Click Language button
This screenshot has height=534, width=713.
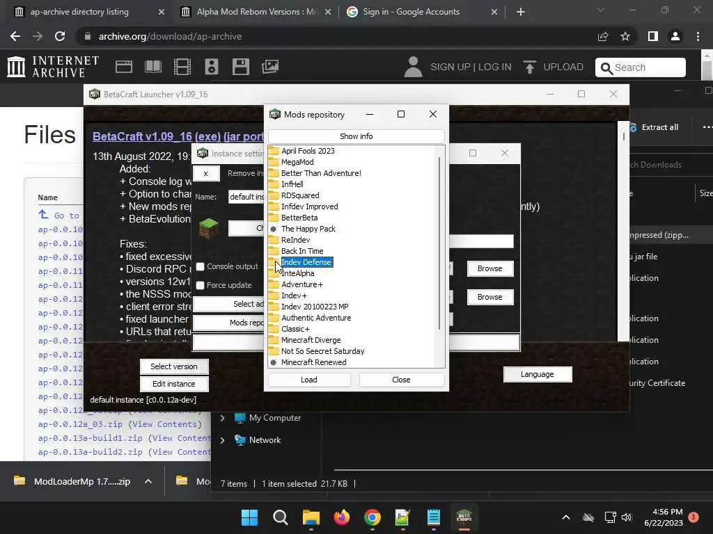pos(538,374)
